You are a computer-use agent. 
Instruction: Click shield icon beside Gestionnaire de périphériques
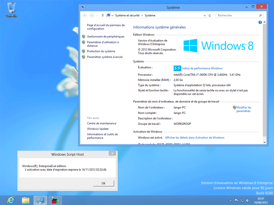point(84,36)
